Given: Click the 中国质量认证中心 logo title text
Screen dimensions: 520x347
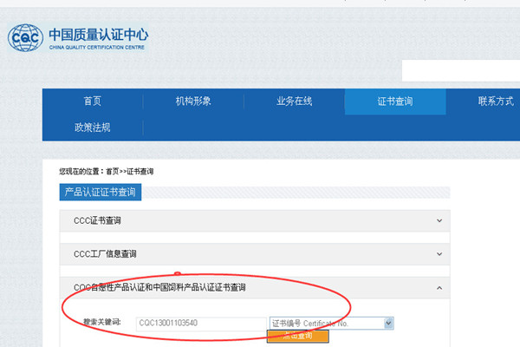Looking at the screenshot, I should [99, 35].
